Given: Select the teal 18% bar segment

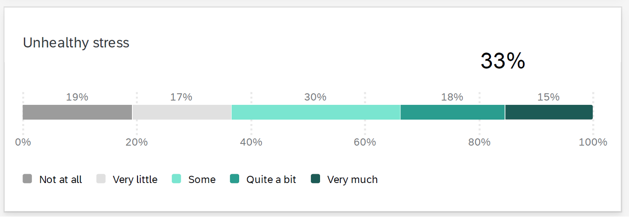Looking at the screenshot, I should [x=452, y=112].
